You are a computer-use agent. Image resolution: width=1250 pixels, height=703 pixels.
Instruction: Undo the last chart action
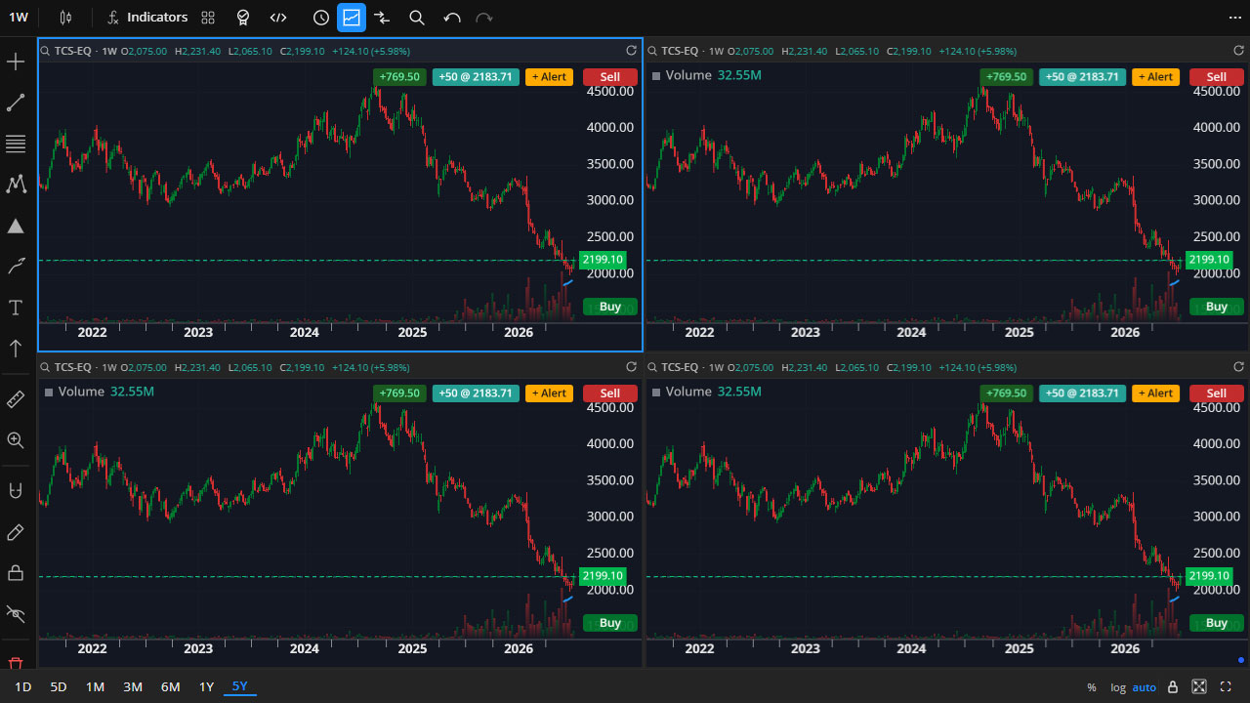451,18
